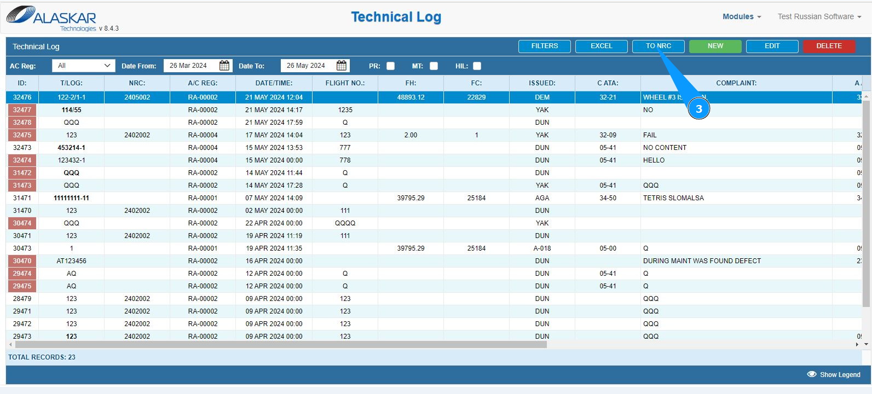Open the FILTERS panel

click(545, 46)
